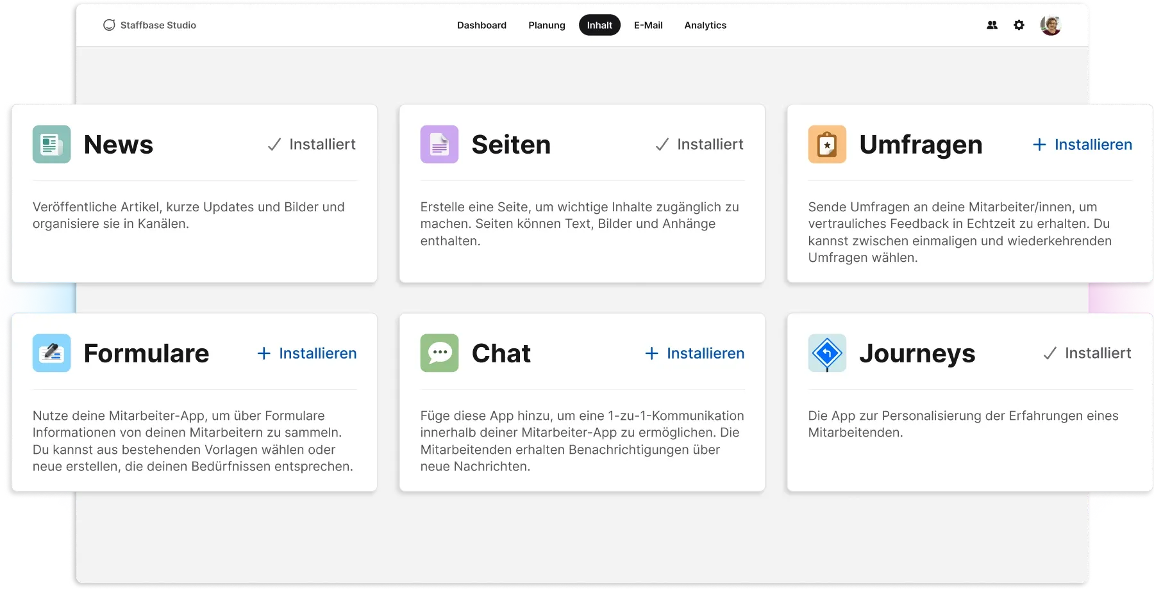
Task: Open the user profile avatar
Action: pyautogui.click(x=1051, y=26)
